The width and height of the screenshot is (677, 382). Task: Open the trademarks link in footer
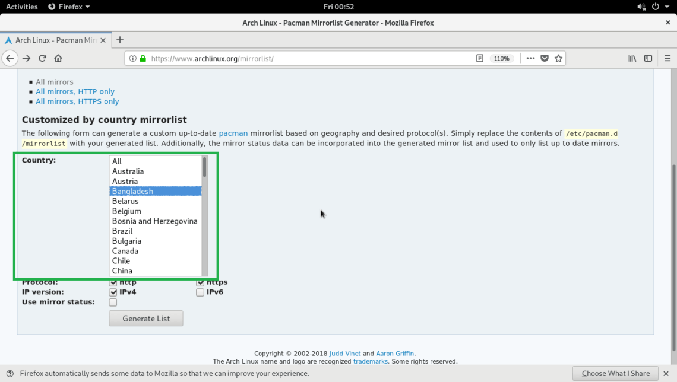pyautogui.click(x=371, y=361)
